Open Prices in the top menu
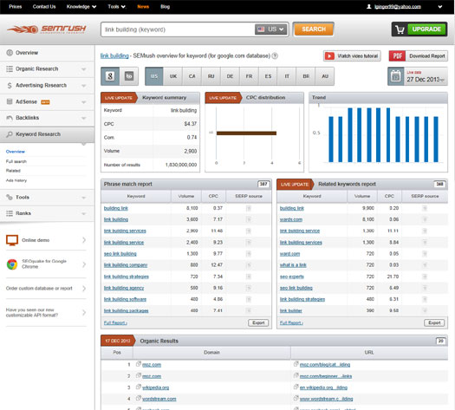Viewport: 455px width, 410px height. tap(16, 6)
